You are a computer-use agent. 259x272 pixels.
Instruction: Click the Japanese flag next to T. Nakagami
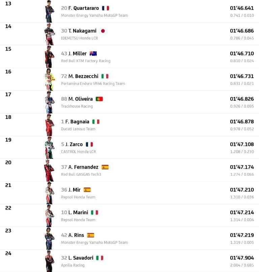(x=103, y=31)
